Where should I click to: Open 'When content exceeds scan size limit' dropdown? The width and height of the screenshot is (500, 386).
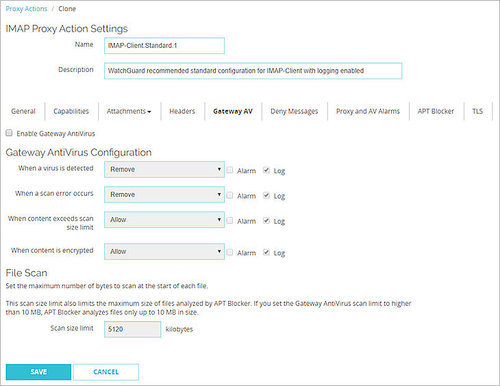point(164,220)
